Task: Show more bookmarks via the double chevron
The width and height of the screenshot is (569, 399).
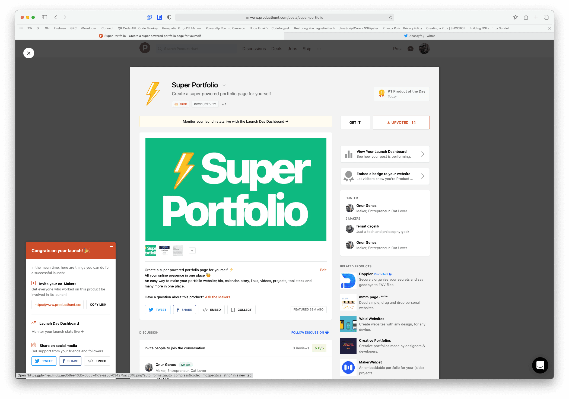Action: (x=549, y=28)
